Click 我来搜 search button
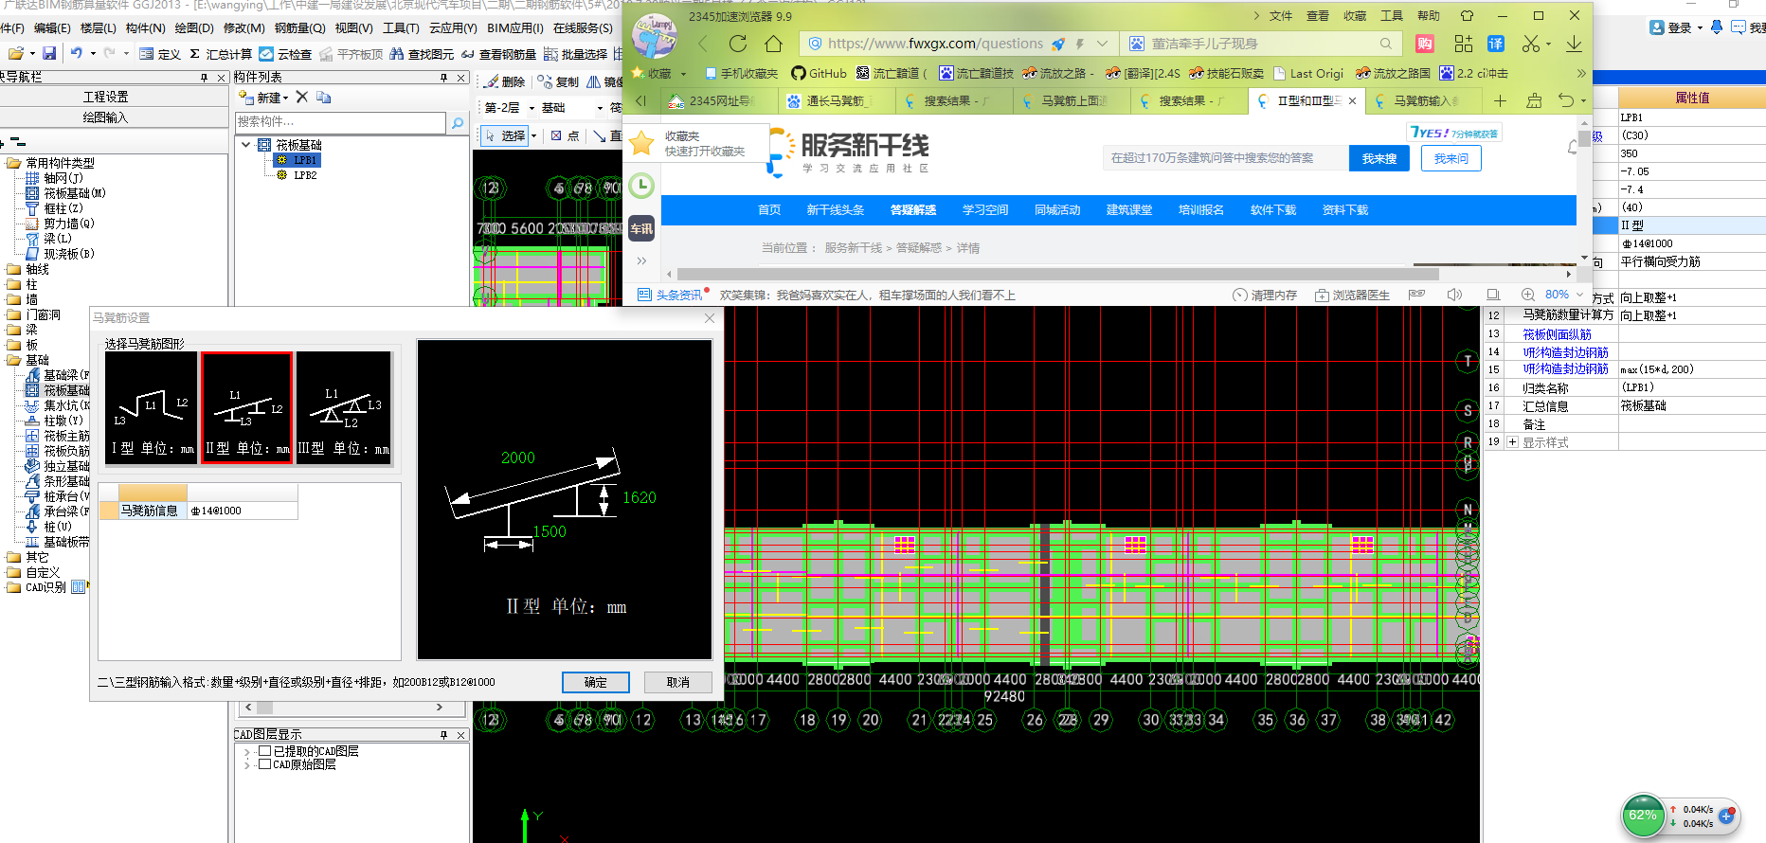 click(1379, 158)
